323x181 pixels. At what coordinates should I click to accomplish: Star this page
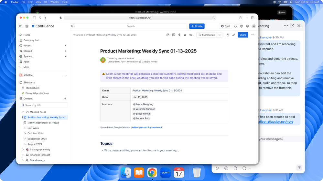tap(185, 35)
